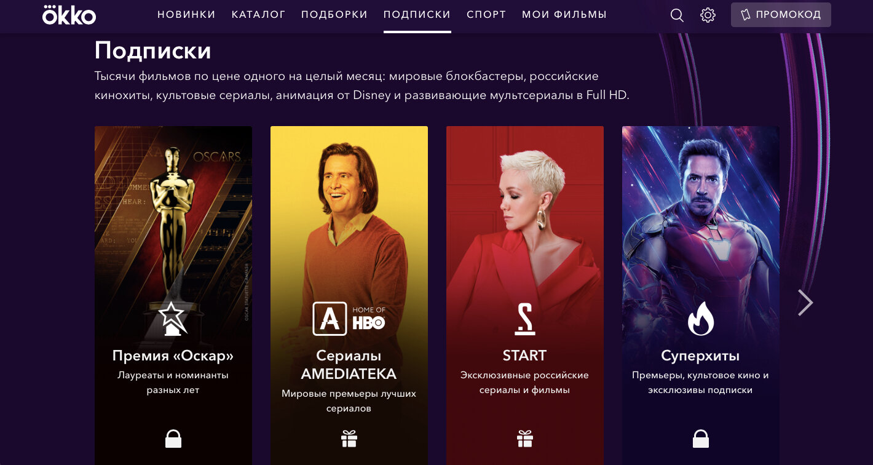Open settings via the gear icon

click(708, 15)
